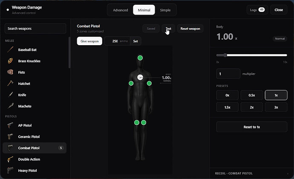Click the multiplier value input field

pyautogui.click(x=228, y=74)
